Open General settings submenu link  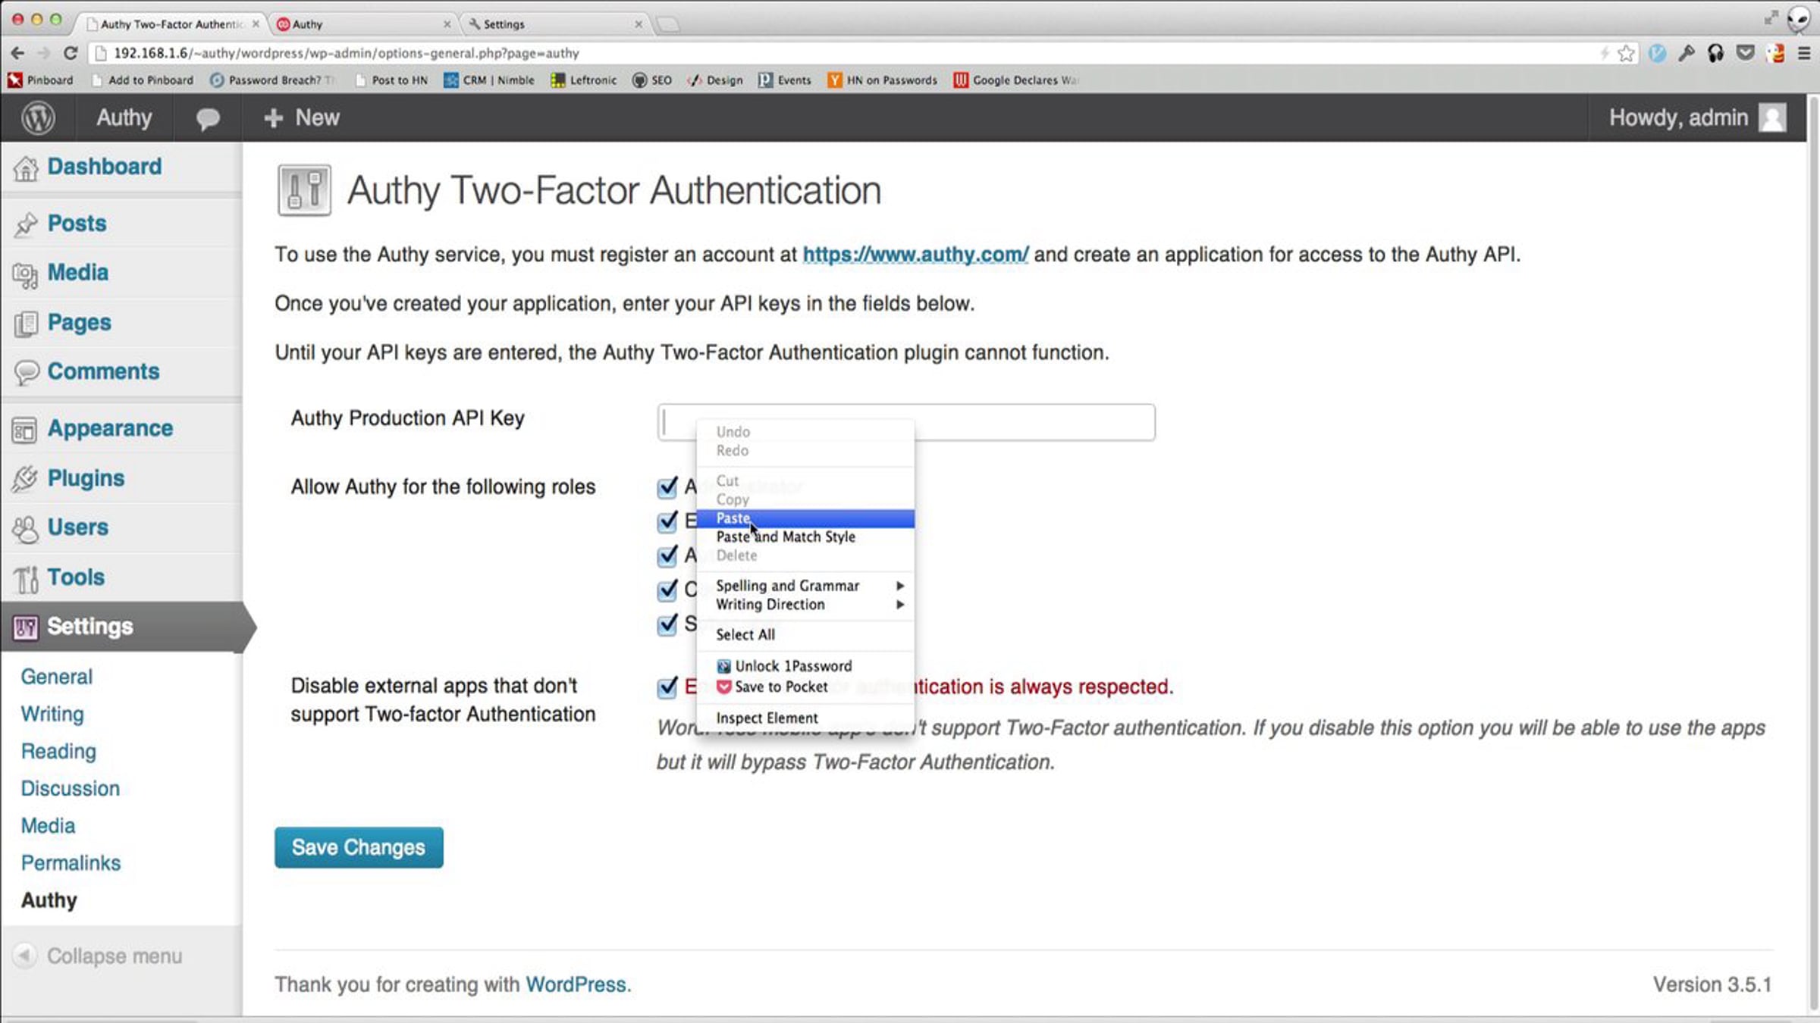(57, 677)
